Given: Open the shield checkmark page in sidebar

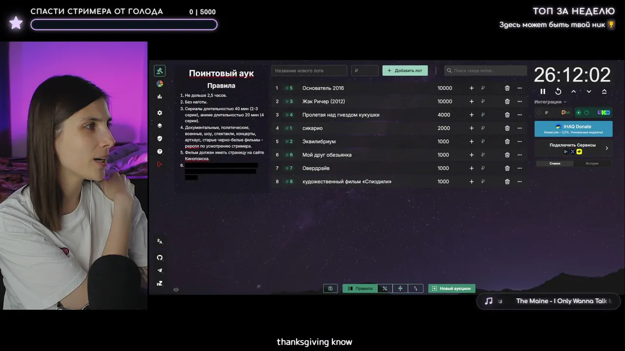Looking at the screenshot, I should pyautogui.click(x=160, y=138).
